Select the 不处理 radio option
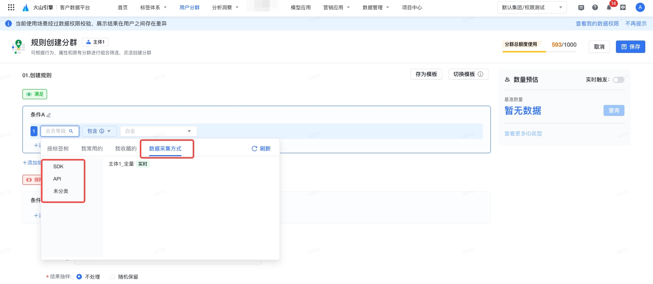653x284 pixels. click(x=79, y=277)
